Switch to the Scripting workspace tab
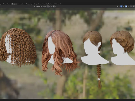This screenshot has width=135, height=101. [x=56, y=4]
